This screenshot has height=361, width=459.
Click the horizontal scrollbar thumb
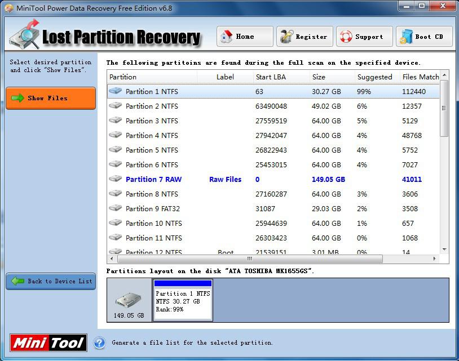250,259
